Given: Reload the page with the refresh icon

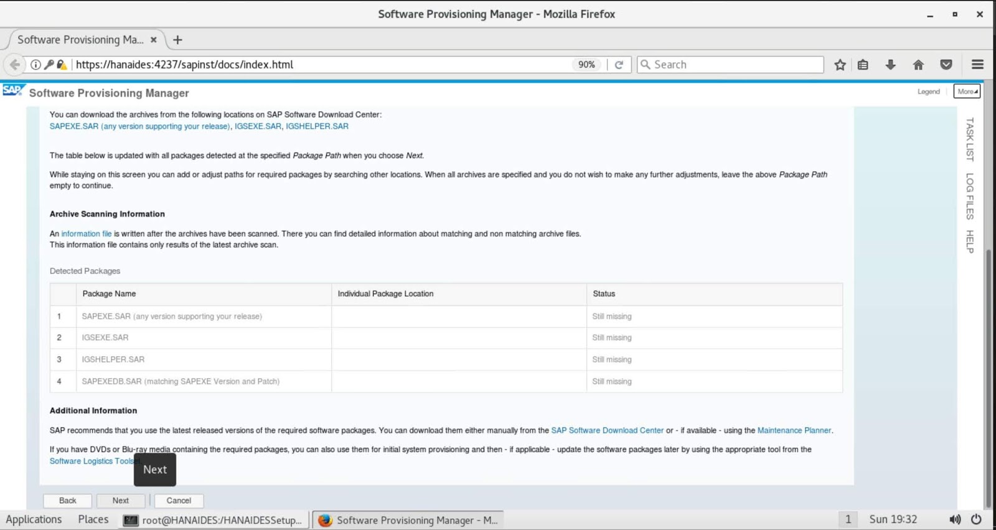Looking at the screenshot, I should (619, 65).
